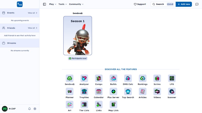
Task: Click the Support button
Action: [x=140, y=4]
